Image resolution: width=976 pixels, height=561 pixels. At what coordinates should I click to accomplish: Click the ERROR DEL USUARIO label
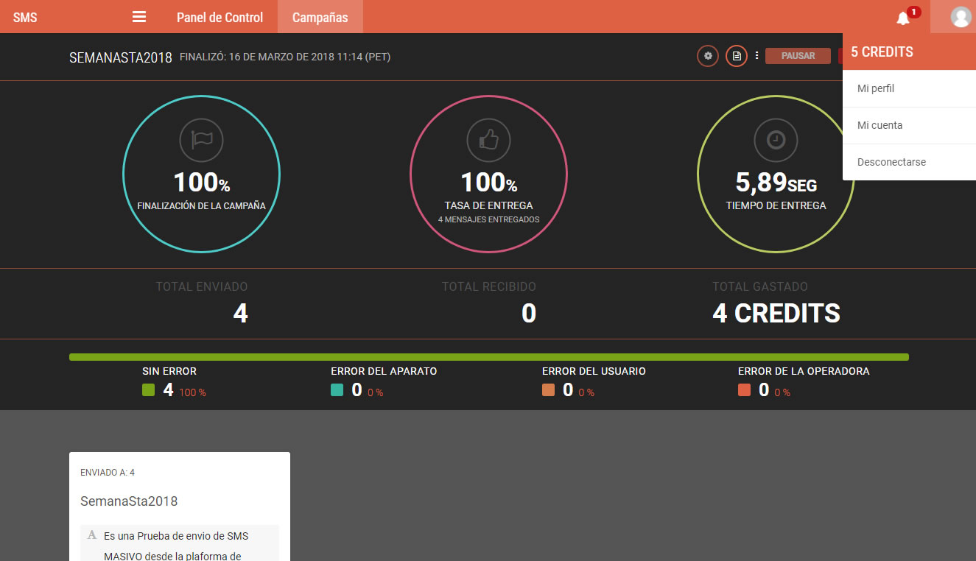pyautogui.click(x=594, y=371)
